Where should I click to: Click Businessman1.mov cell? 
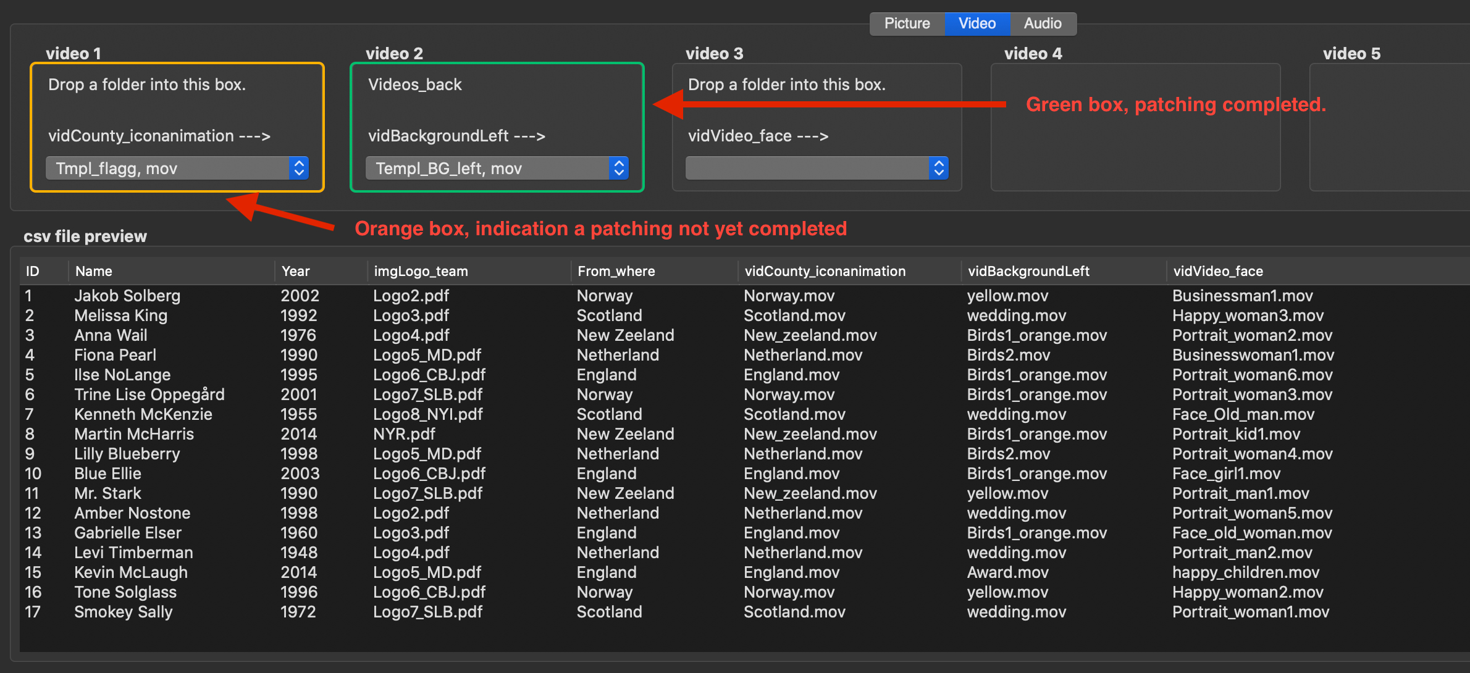coord(1243,296)
